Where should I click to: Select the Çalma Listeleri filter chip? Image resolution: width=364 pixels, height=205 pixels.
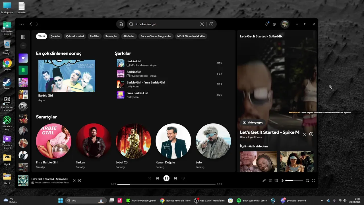tap(75, 36)
